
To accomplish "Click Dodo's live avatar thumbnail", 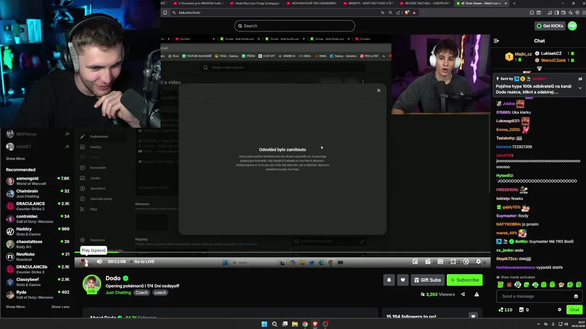I will (x=92, y=284).
